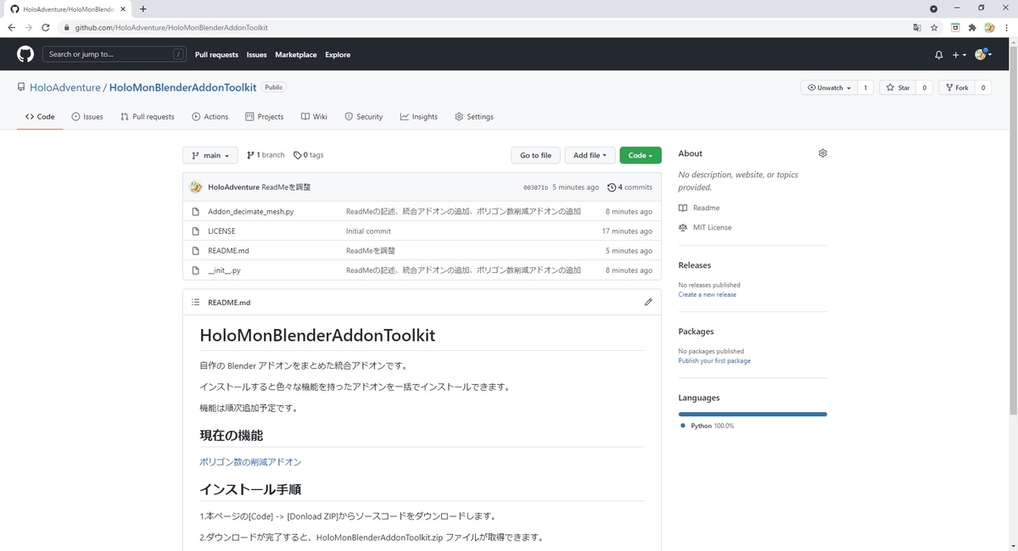Focus the Search or jump to field
Image resolution: width=1018 pixels, height=551 pixels.
(115, 54)
